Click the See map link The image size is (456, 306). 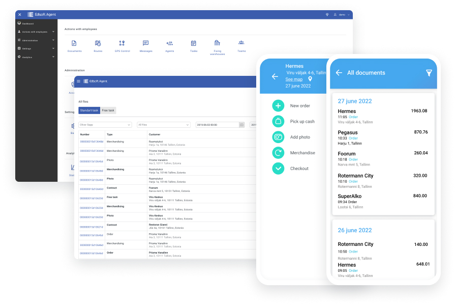[294, 79]
